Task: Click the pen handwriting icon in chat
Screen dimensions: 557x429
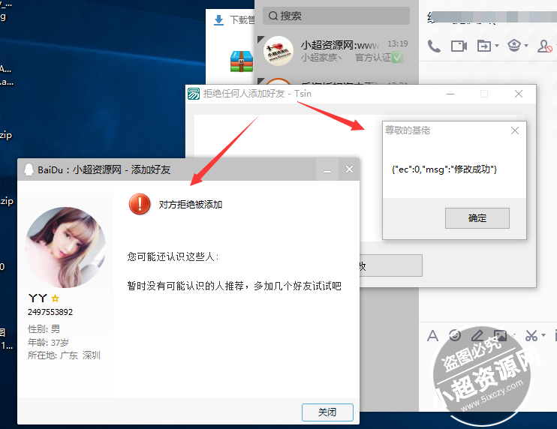Action: pos(477,335)
